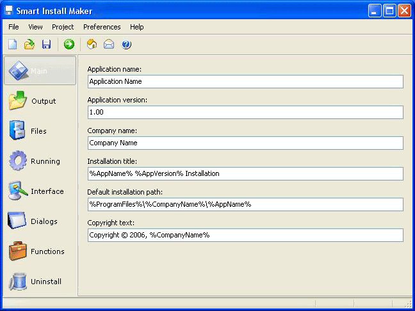
Task: Switch to the Interface section
Action: coord(40,191)
